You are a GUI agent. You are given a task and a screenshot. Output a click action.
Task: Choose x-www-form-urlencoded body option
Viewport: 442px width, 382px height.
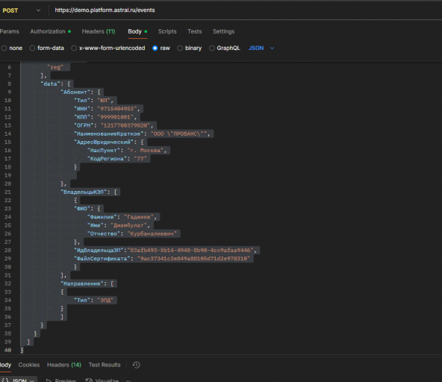pyautogui.click(x=74, y=48)
